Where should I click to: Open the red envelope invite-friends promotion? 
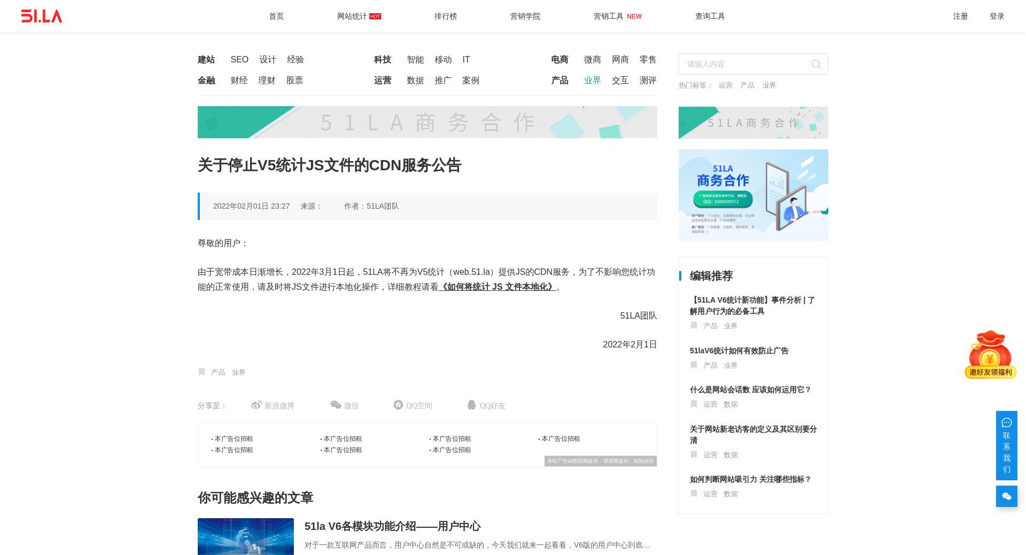(990, 355)
